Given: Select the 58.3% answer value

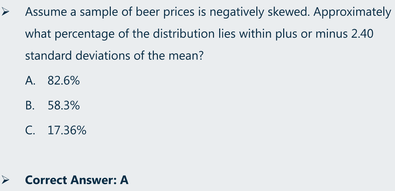Looking at the screenshot, I should [x=64, y=105].
